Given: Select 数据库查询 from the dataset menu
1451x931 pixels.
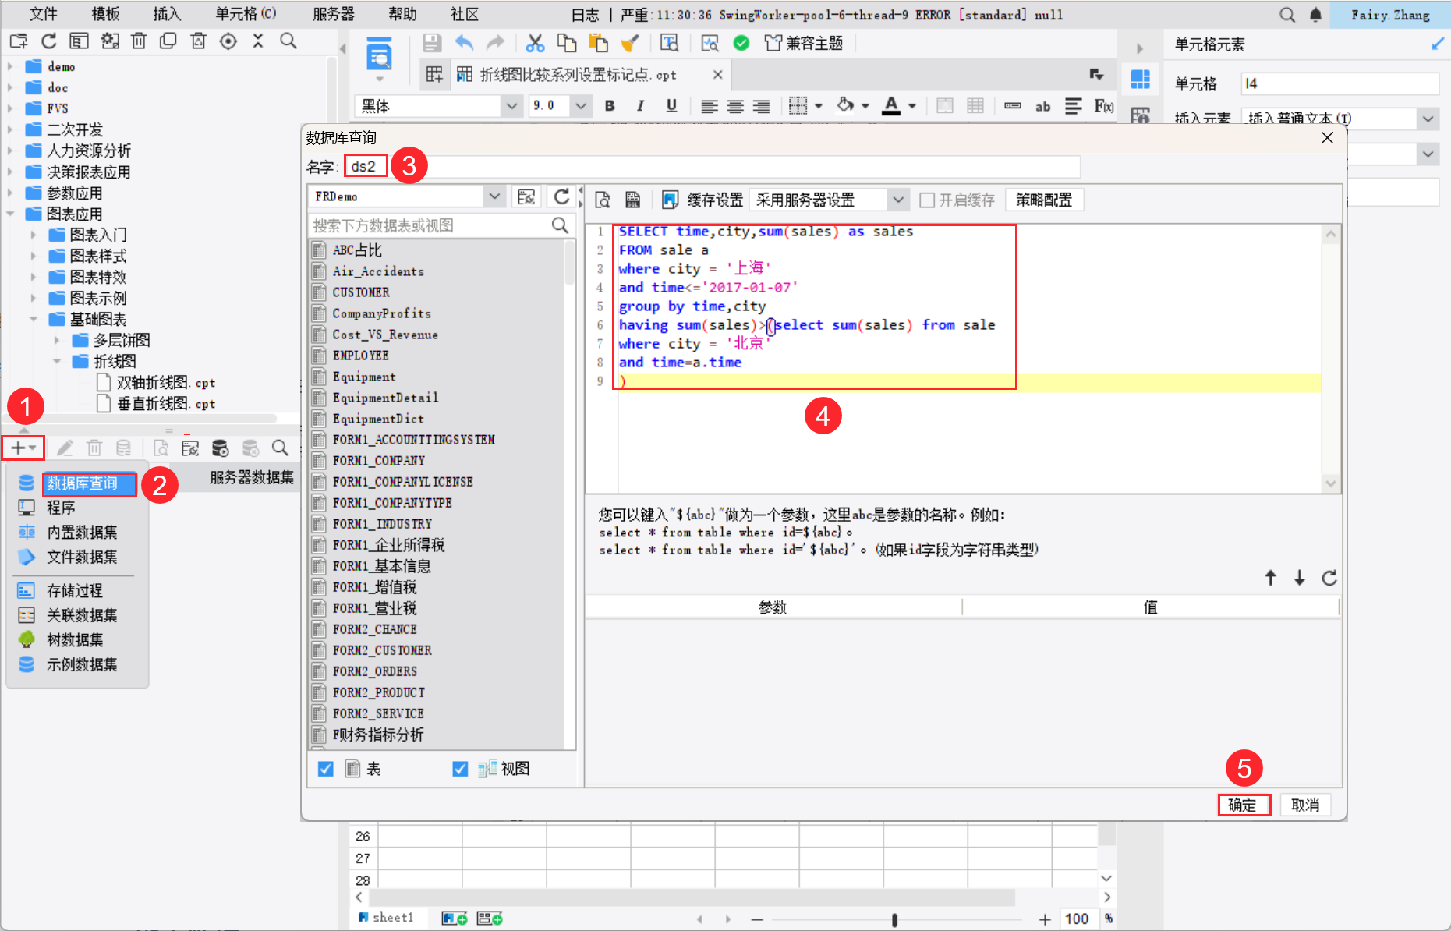Looking at the screenshot, I should point(82,483).
